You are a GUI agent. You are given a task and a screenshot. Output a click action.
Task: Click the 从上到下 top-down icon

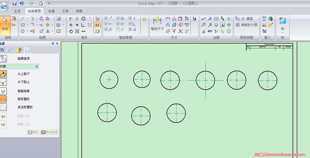point(3,74)
